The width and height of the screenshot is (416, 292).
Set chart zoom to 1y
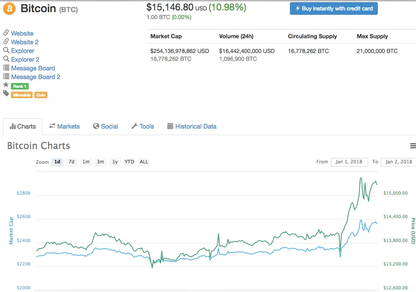click(x=115, y=162)
